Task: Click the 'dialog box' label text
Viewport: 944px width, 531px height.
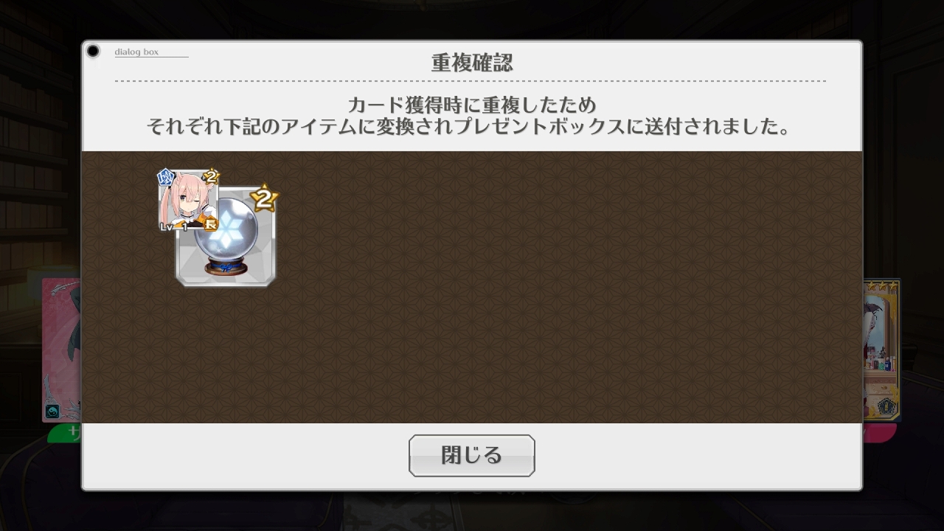Action: coord(136,52)
